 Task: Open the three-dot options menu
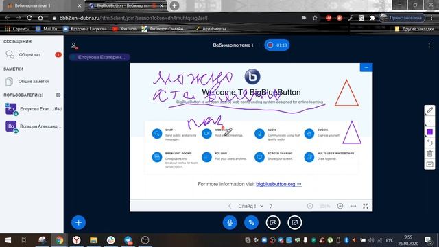(x=429, y=45)
